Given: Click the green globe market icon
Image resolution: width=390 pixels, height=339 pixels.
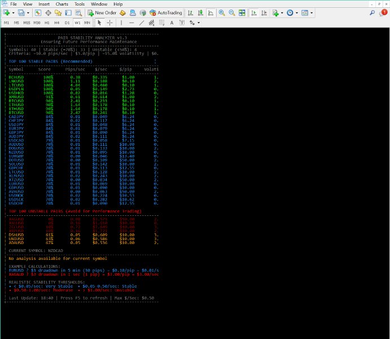Looking at the screenshot, I should coord(143,12).
